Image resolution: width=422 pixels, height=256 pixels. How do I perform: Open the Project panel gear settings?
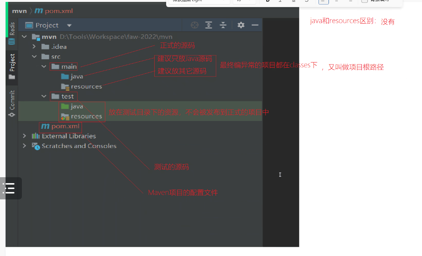point(241,25)
